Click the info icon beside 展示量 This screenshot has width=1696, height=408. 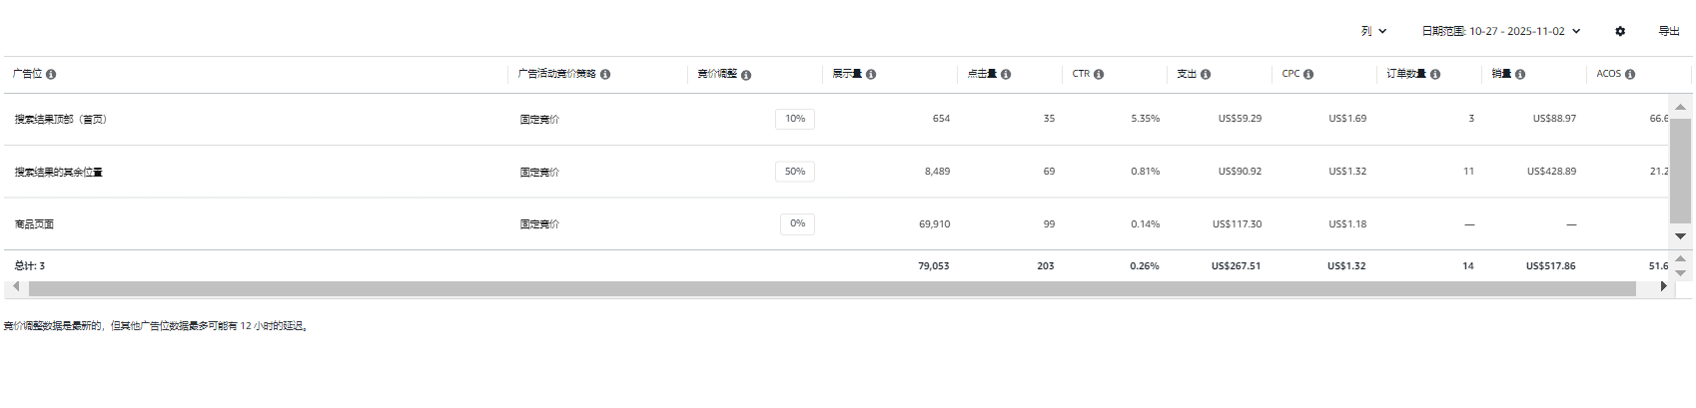(x=871, y=75)
